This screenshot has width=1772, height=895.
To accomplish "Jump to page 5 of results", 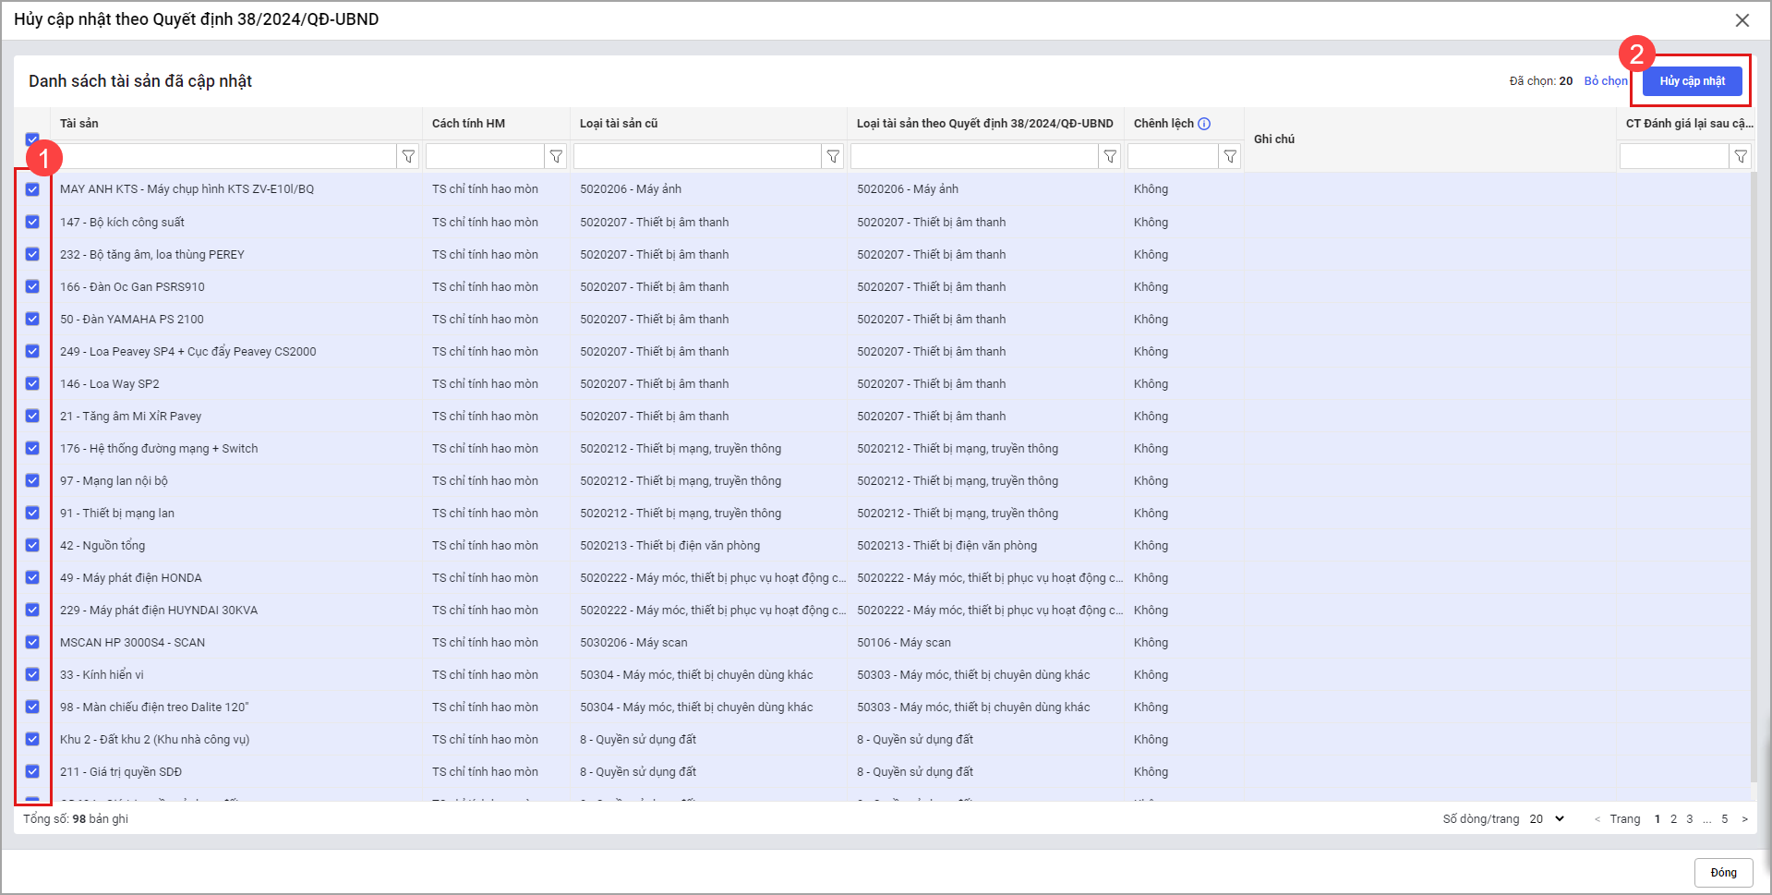I will click(1724, 819).
